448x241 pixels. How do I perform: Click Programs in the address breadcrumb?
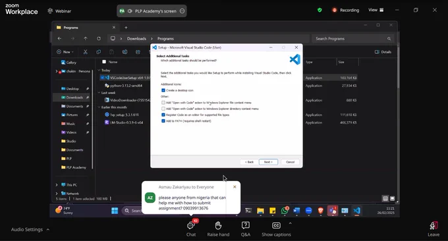(x=165, y=39)
